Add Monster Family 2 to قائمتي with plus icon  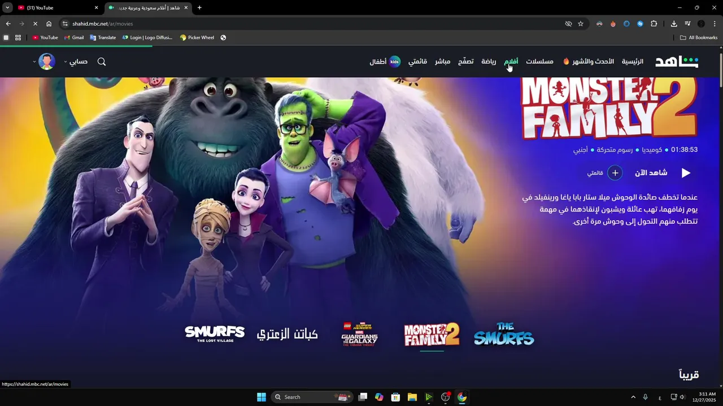615,173
